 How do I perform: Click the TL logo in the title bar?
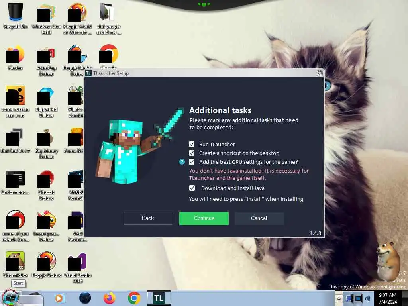coord(88,73)
